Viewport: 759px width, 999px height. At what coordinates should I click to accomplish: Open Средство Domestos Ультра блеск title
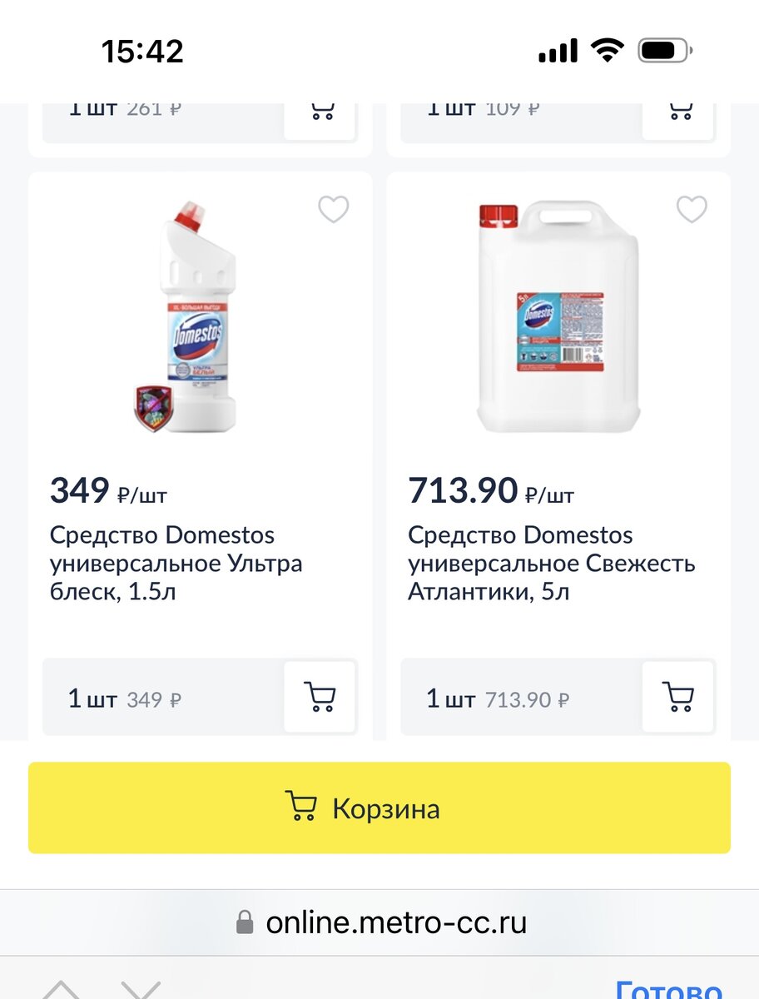point(176,564)
